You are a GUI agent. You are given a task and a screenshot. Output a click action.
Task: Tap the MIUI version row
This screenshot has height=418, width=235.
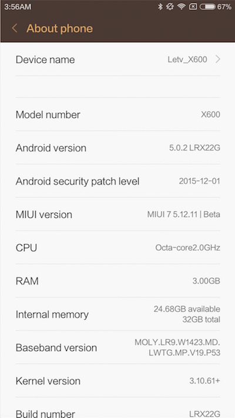point(117,214)
